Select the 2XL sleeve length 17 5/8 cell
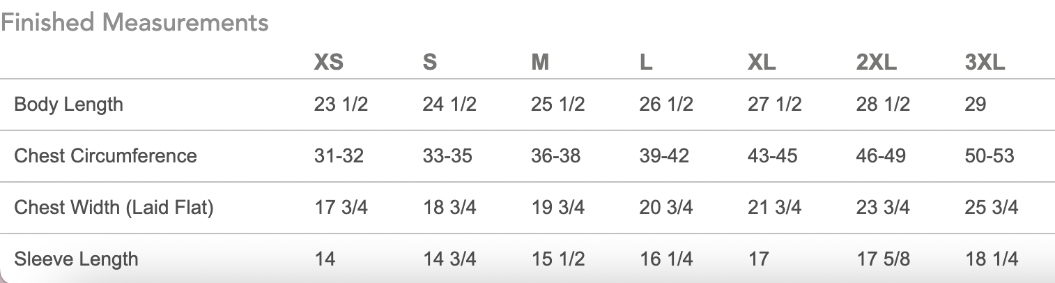This screenshot has width=1055, height=283. (x=883, y=259)
